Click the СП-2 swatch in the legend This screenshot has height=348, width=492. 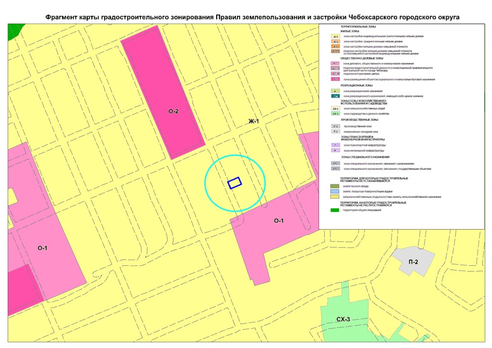(336, 169)
